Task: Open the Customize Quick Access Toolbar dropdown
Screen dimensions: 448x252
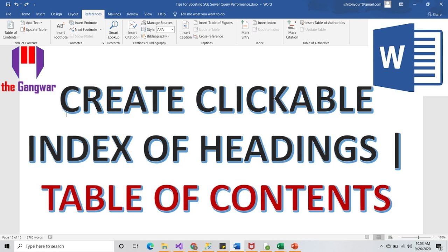Action: pyautogui.click(x=35, y=5)
